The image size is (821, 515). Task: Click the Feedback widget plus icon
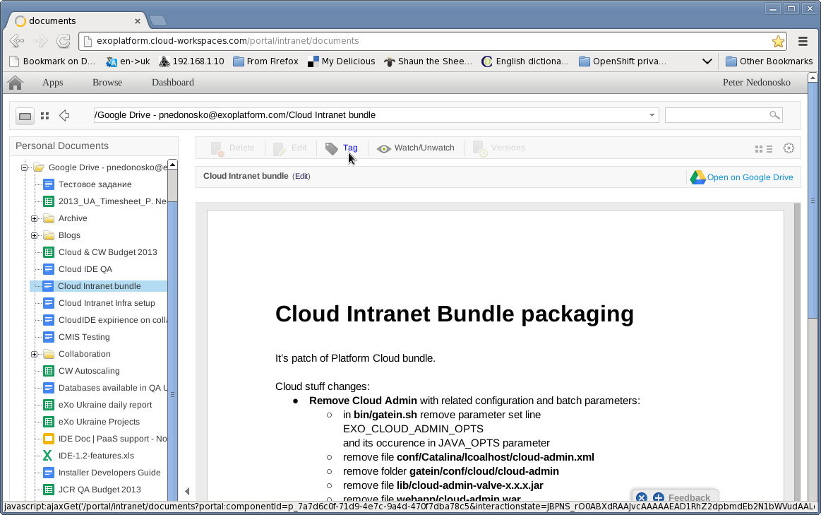tap(658, 498)
